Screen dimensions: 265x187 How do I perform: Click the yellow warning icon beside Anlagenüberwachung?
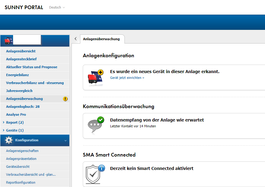65,99
